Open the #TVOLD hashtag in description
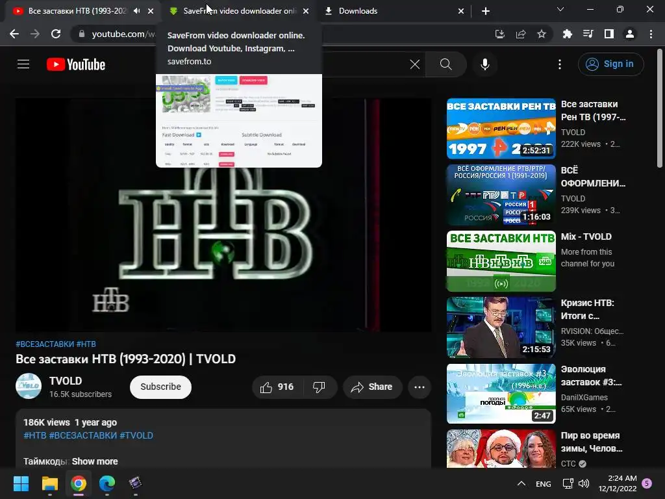The image size is (665, 499). (x=136, y=436)
